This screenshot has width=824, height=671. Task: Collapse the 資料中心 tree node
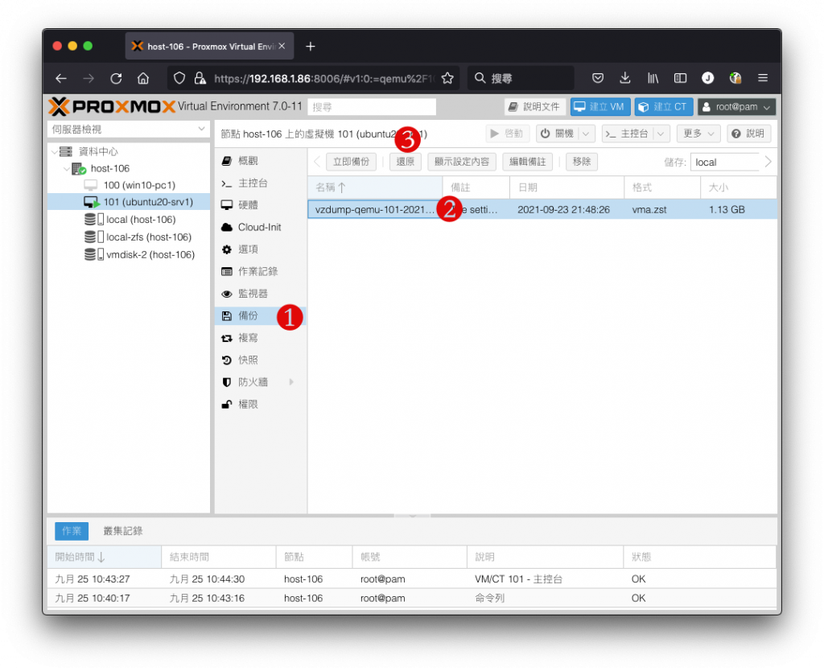click(54, 152)
